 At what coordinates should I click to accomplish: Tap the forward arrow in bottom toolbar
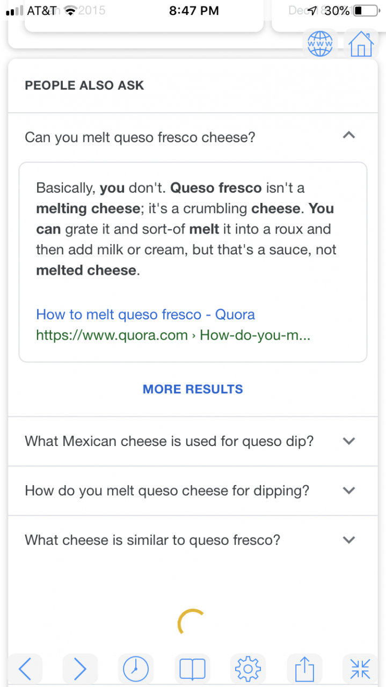pyautogui.click(x=80, y=669)
